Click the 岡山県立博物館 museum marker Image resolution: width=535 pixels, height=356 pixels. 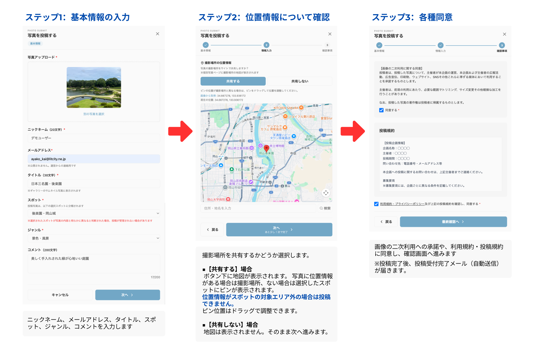pyautogui.click(x=260, y=146)
